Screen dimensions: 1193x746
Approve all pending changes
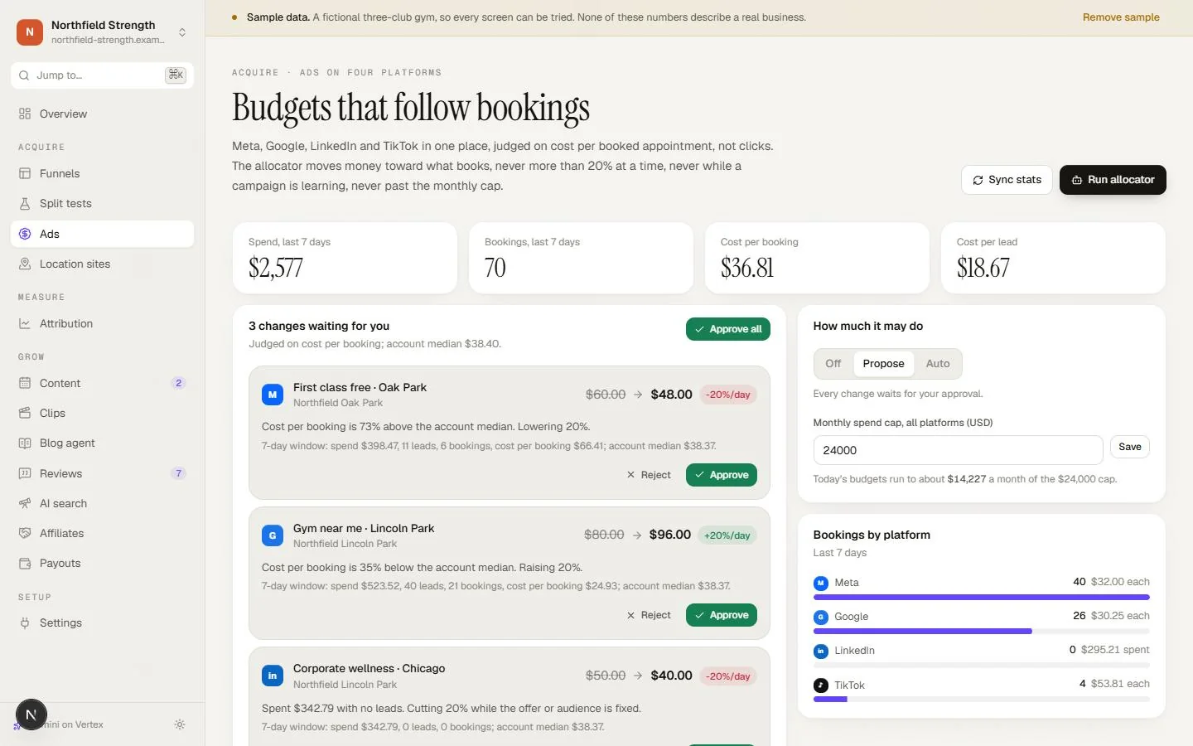point(728,329)
